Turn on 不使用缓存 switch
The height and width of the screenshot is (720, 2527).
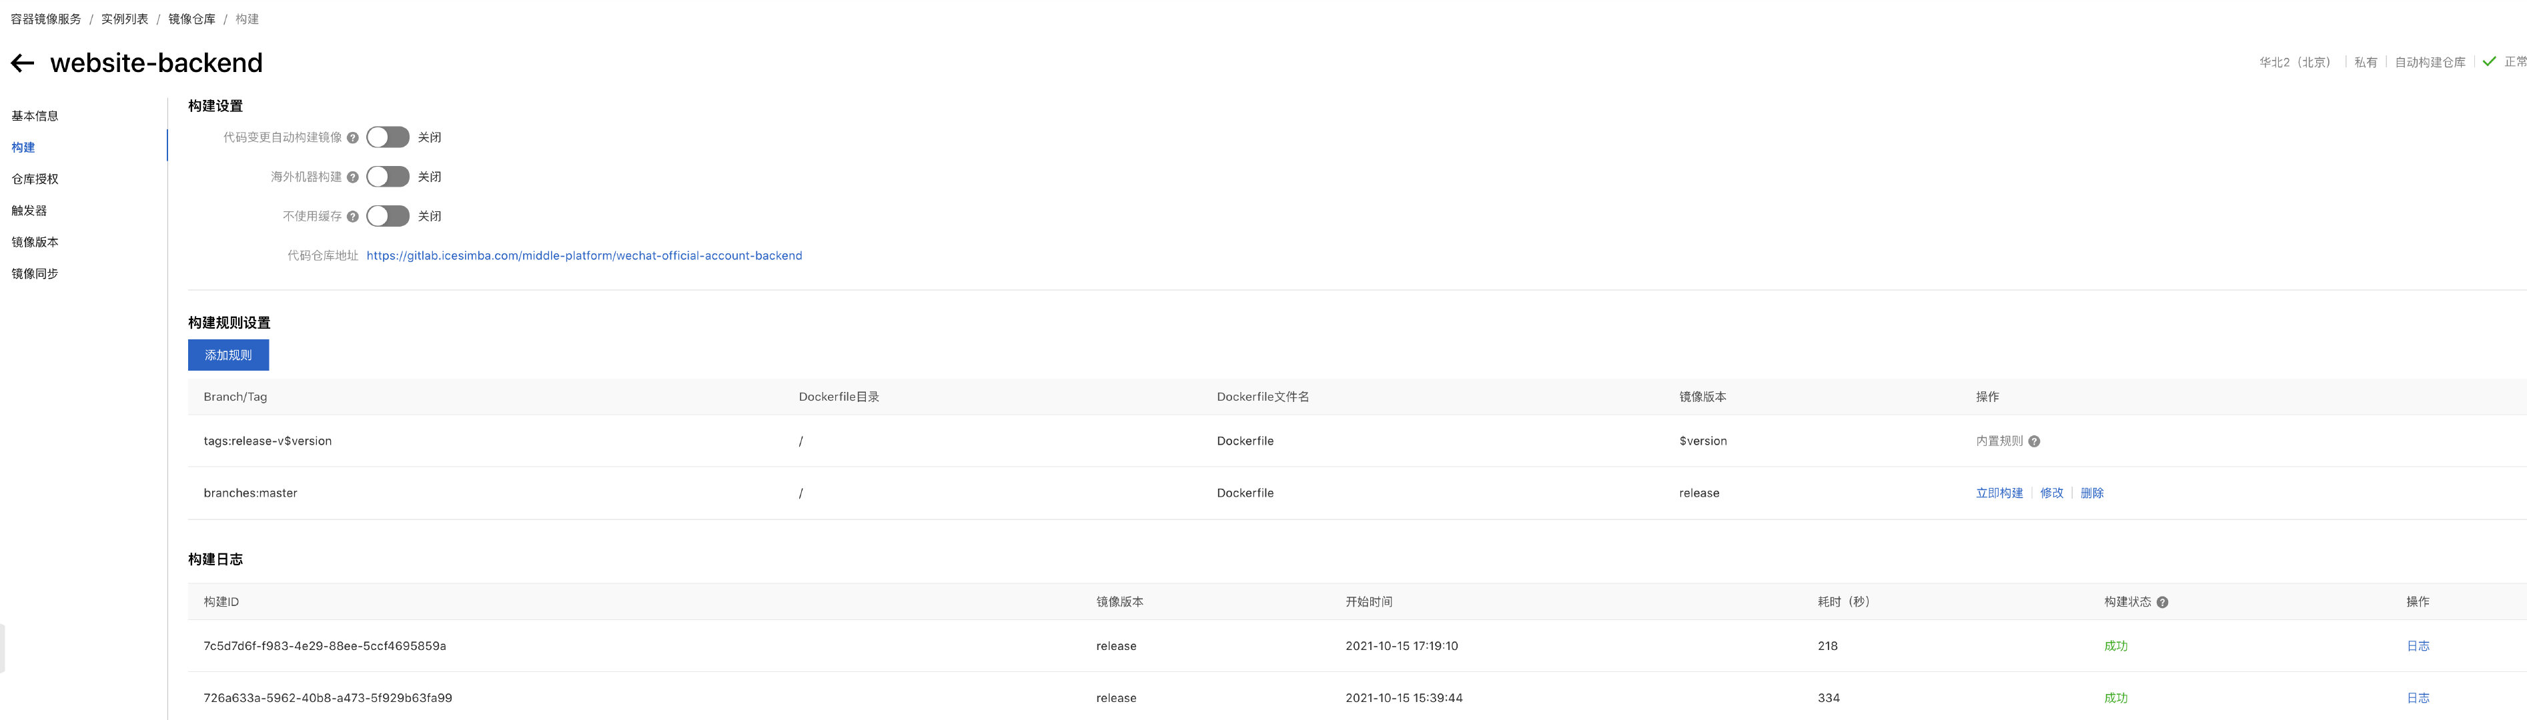coord(388,216)
